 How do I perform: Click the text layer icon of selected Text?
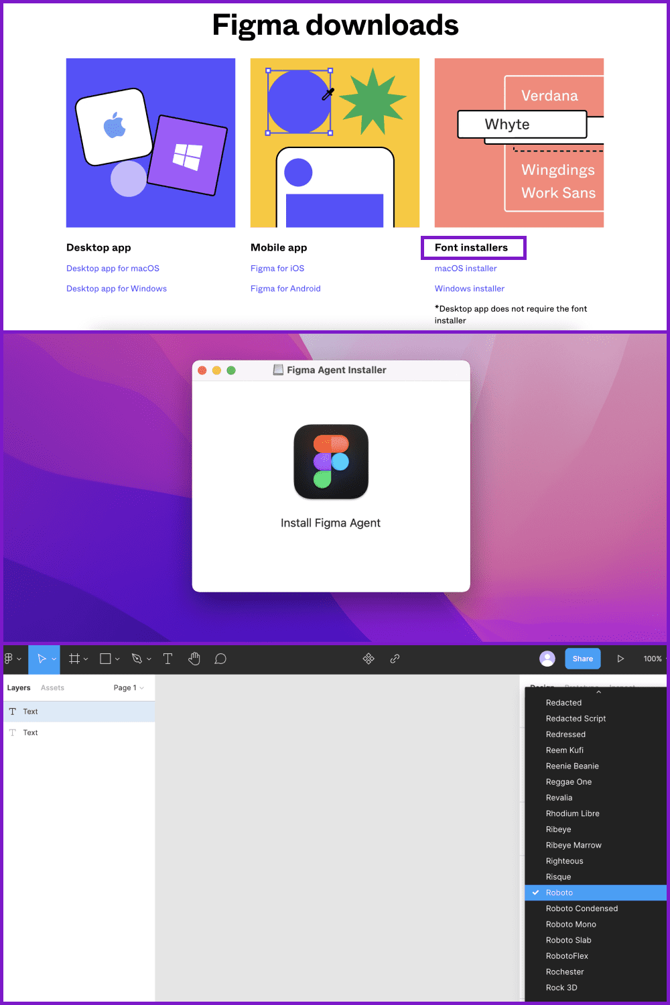point(13,712)
